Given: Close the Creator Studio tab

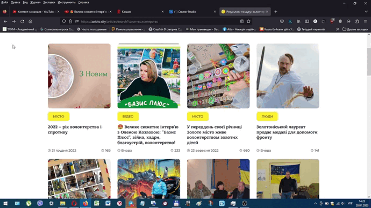Looking at the screenshot, I should [215, 12].
